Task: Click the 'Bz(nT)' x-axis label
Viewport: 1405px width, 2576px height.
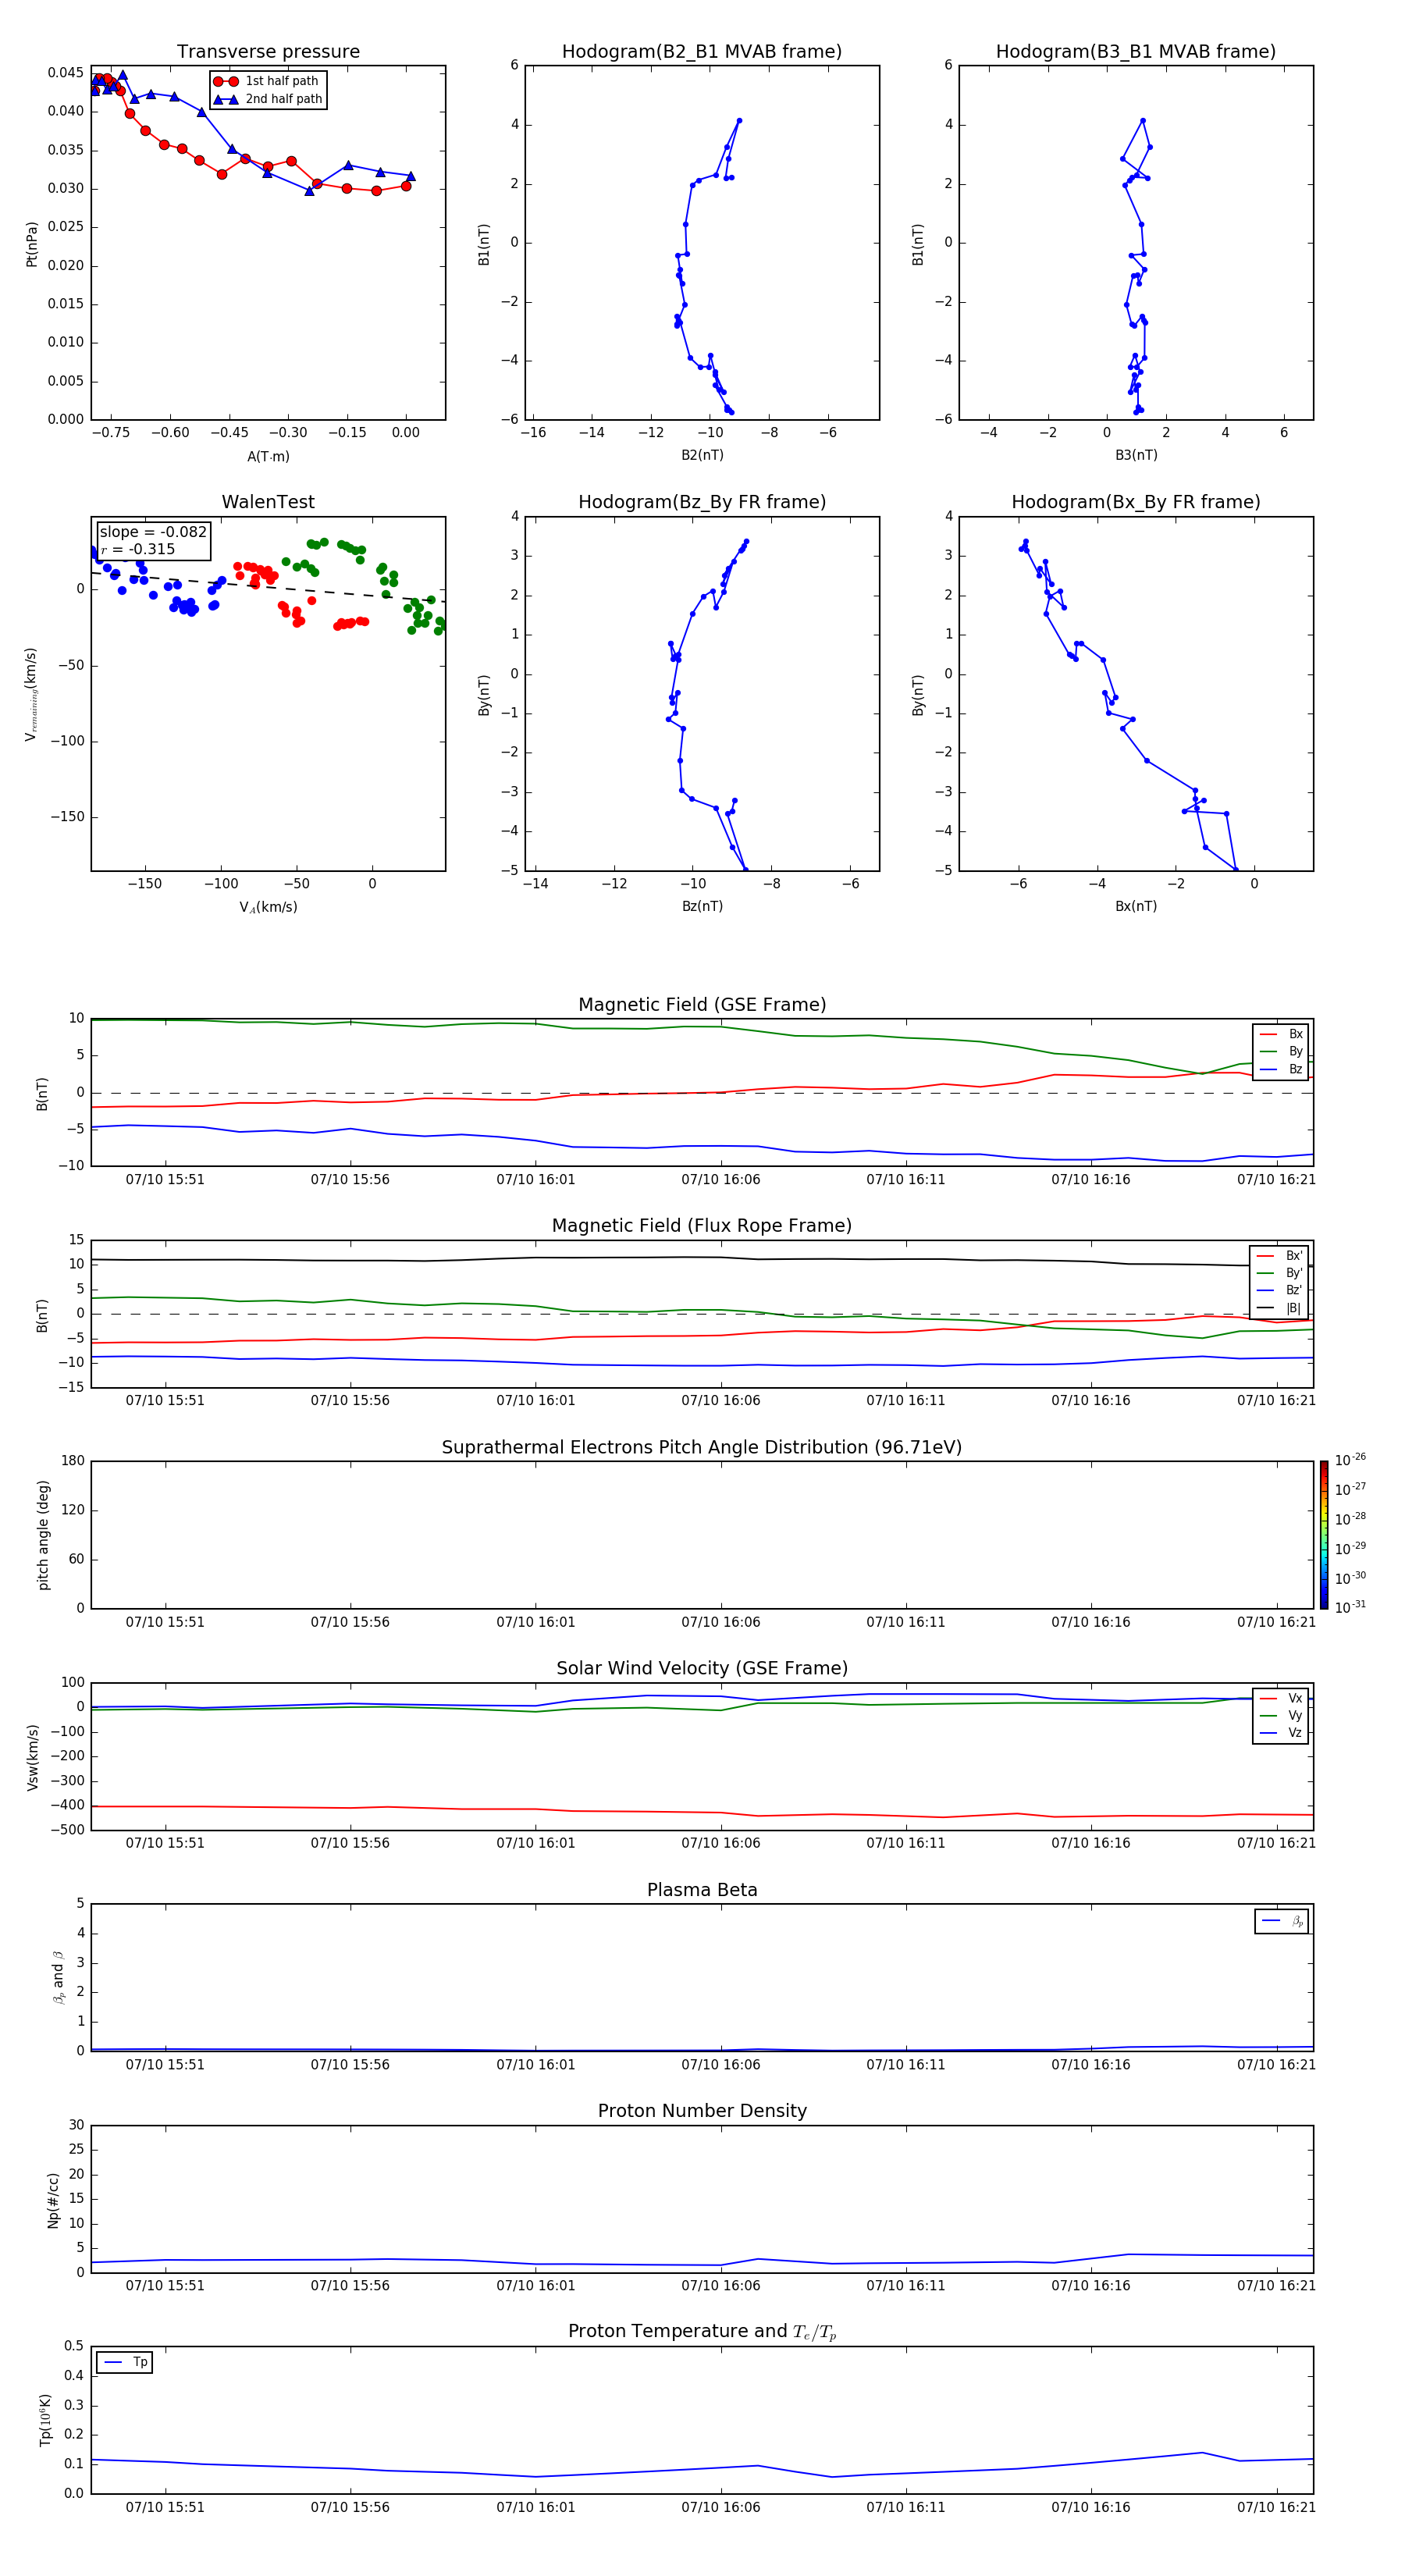Action: point(702,906)
